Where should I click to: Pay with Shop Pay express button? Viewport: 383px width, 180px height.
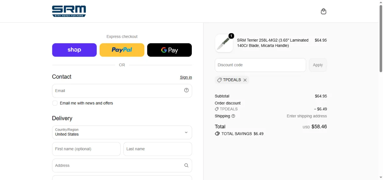coord(74,50)
